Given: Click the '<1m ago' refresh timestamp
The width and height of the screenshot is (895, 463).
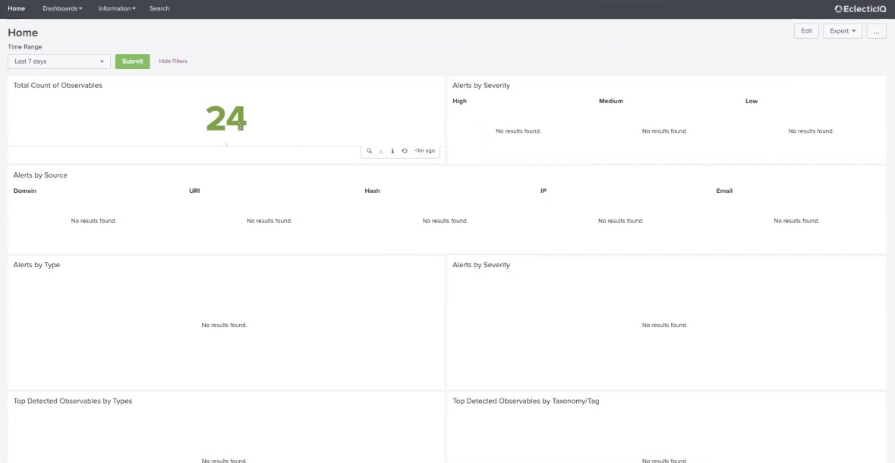Looking at the screenshot, I should click(425, 151).
